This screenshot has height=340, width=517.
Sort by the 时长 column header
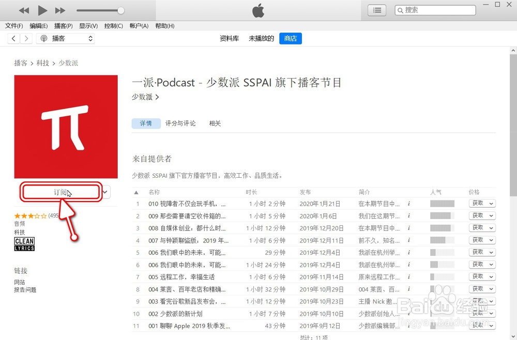[x=251, y=192]
